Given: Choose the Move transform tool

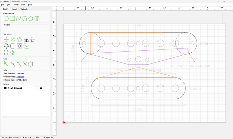Looking at the screenshot, I should coord(6,39).
